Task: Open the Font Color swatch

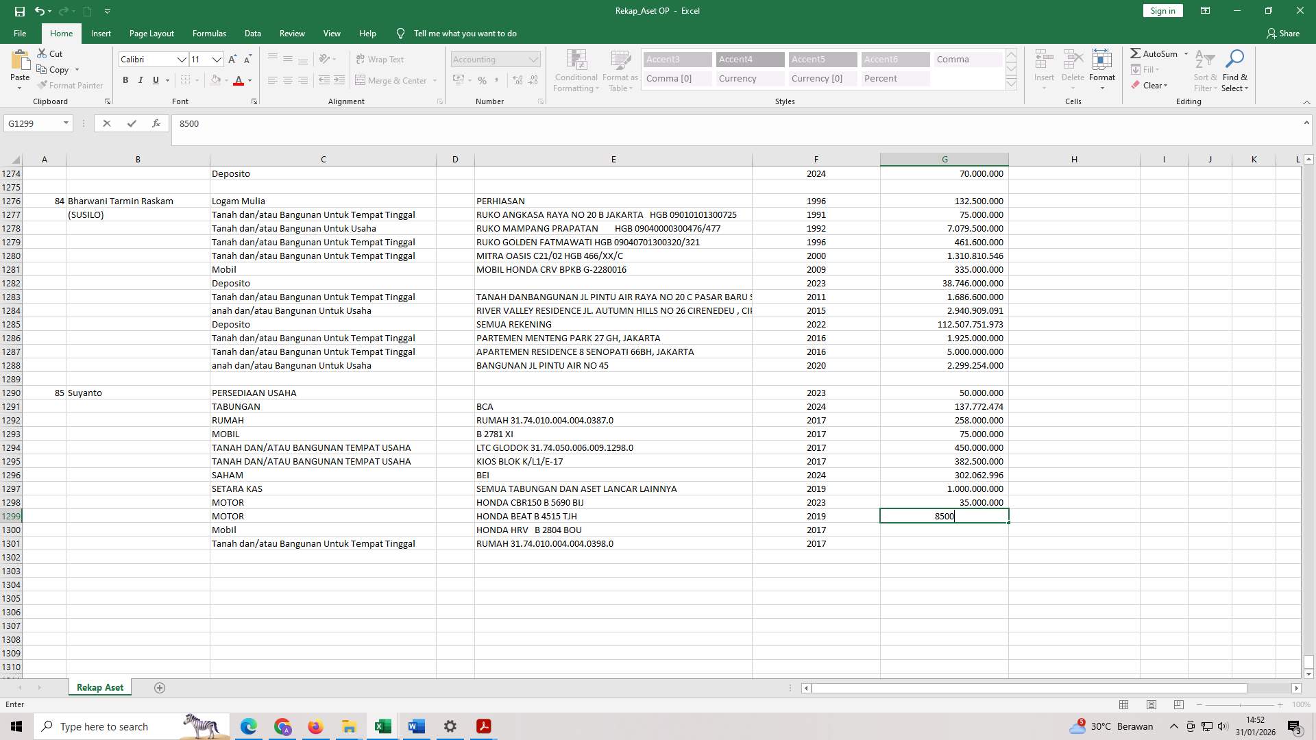Action: 239,80
